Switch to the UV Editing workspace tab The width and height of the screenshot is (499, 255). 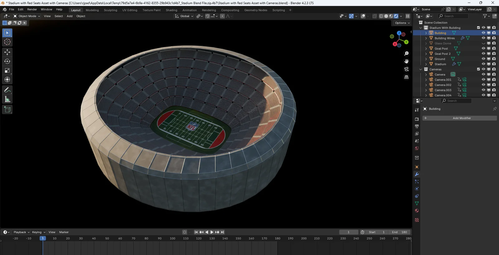click(x=130, y=10)
